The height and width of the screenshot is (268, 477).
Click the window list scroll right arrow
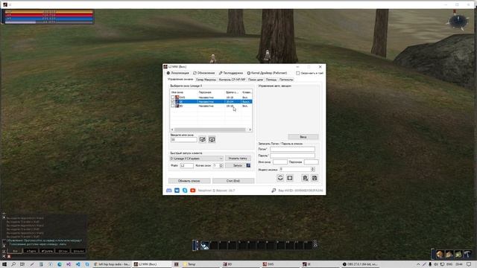[250, 130]
